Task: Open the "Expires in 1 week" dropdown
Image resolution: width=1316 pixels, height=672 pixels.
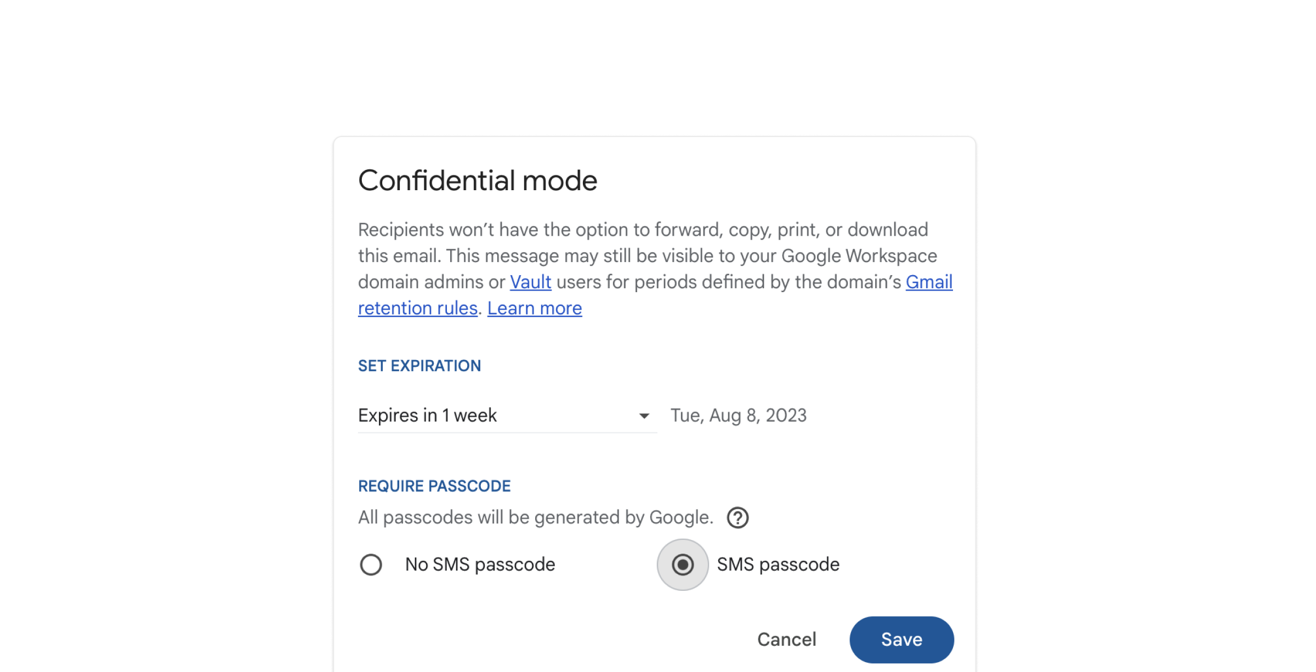Action: pos(507,415)
